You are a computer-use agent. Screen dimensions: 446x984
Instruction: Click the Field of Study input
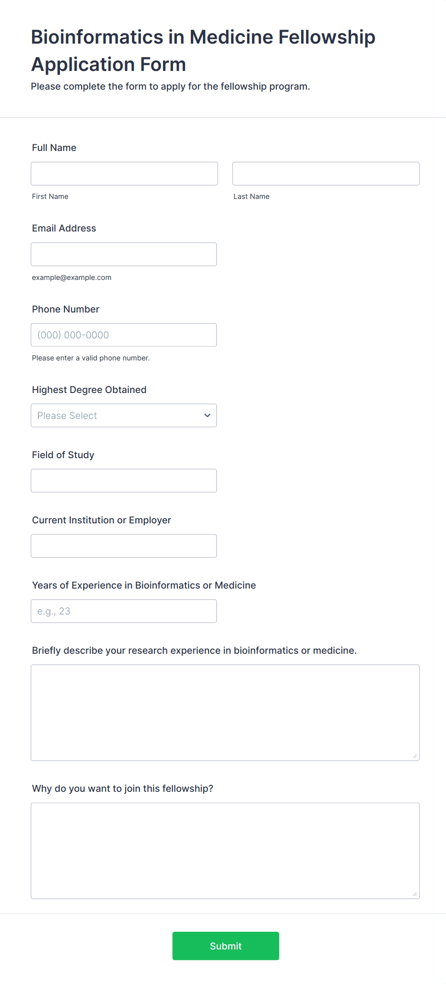(x=124, y=481)
